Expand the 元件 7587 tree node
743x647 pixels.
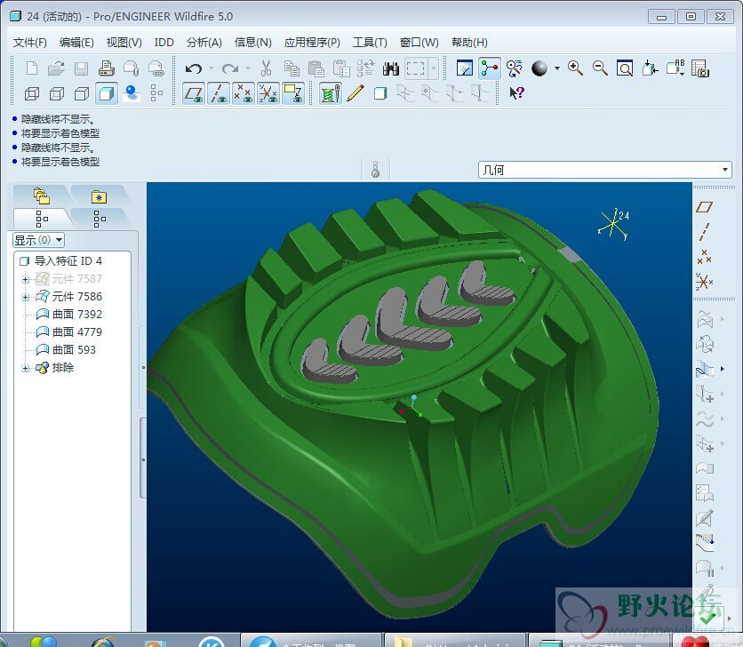coord(26,279)
